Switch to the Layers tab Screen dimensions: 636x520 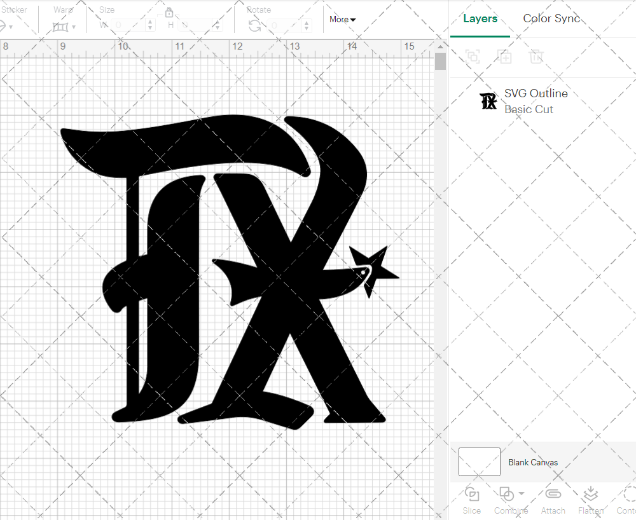tap(480, 18)
